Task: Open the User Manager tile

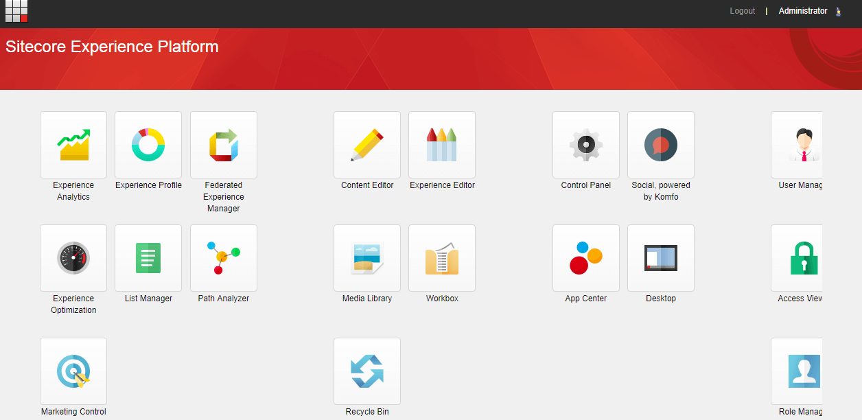Action: pos(797,145)
